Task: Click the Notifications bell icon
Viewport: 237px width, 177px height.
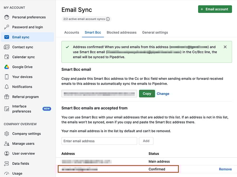Action: coord(7,87)
